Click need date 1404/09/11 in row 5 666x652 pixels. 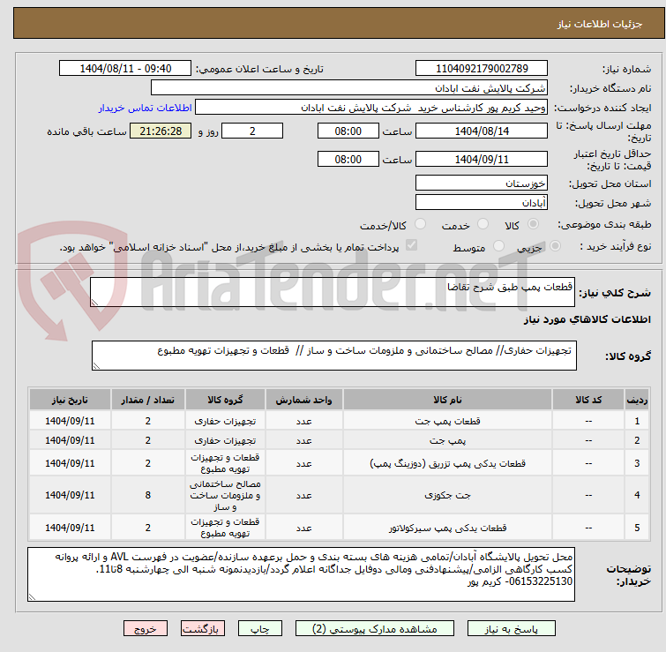70,528
